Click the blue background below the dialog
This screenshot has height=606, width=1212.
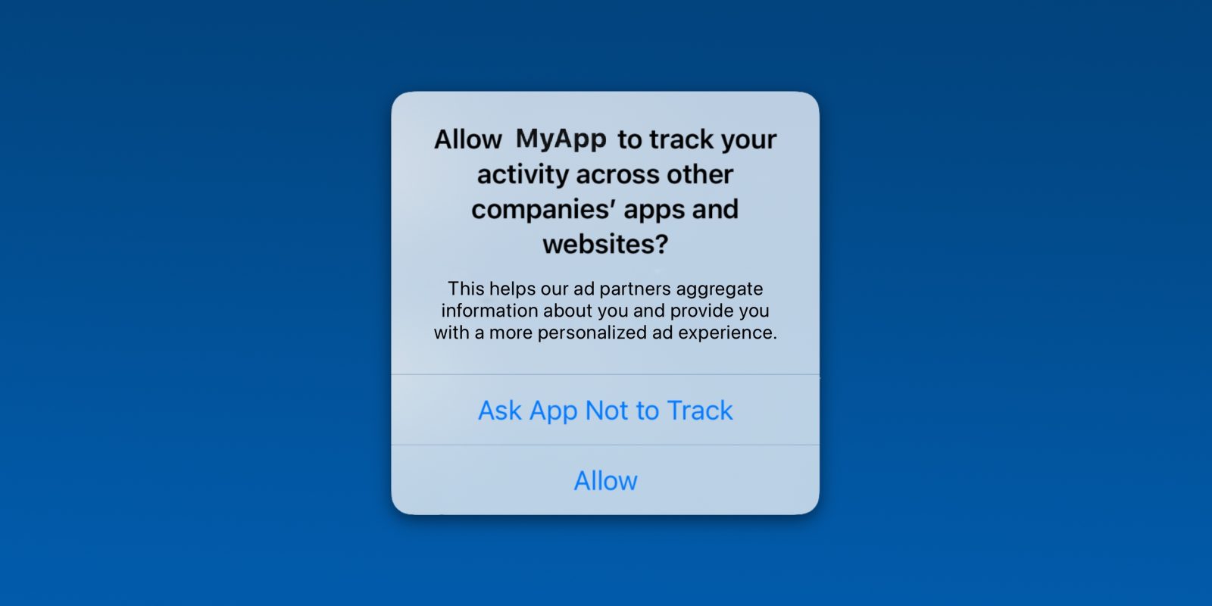pos(605,561)
